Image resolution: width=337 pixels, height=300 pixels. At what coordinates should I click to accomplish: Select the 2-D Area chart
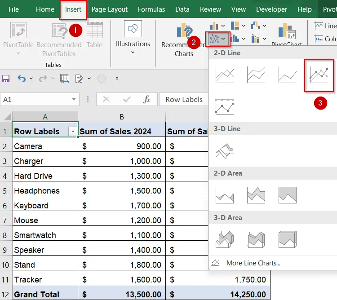point(225,195)
